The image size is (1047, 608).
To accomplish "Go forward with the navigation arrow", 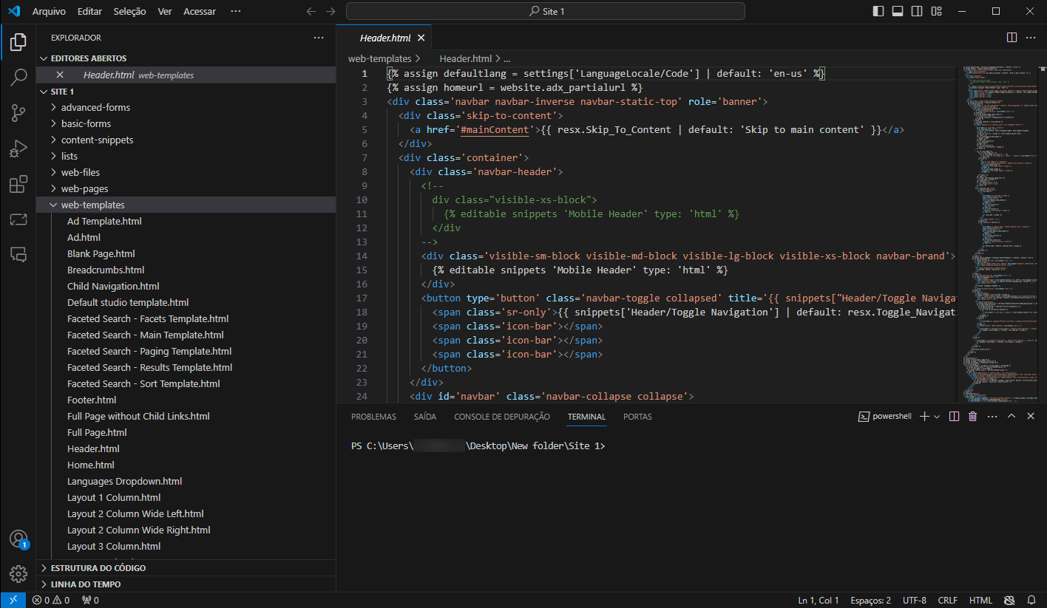I will (331, 11).
